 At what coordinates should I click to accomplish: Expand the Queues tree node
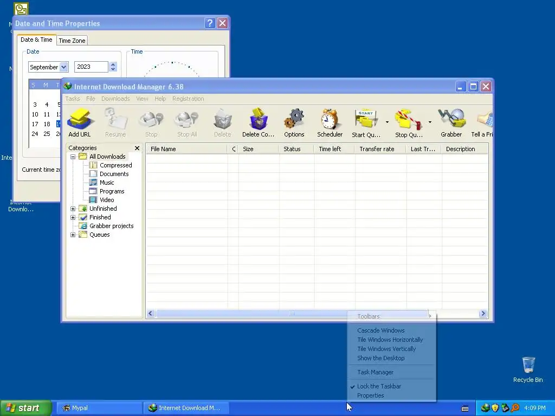pyautogui.click(x=73, y=235)
